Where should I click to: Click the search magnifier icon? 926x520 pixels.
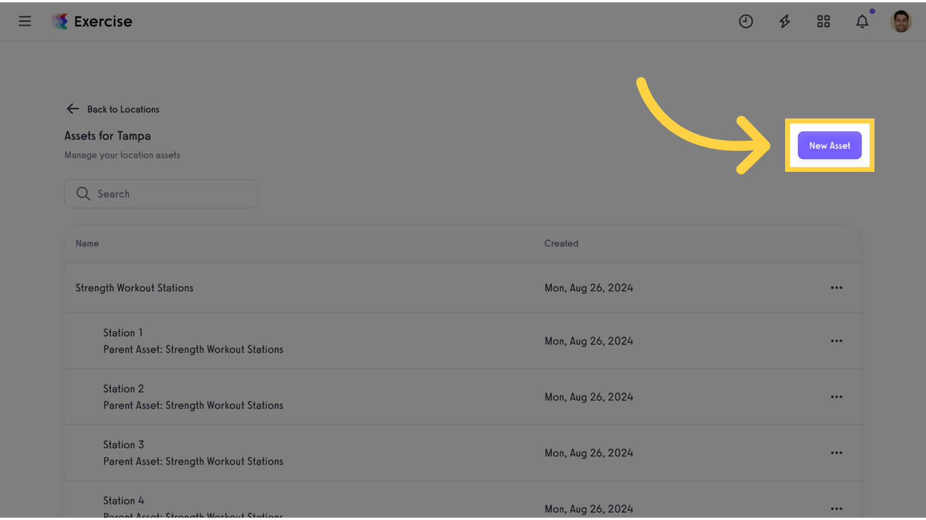tap(83, 194)
